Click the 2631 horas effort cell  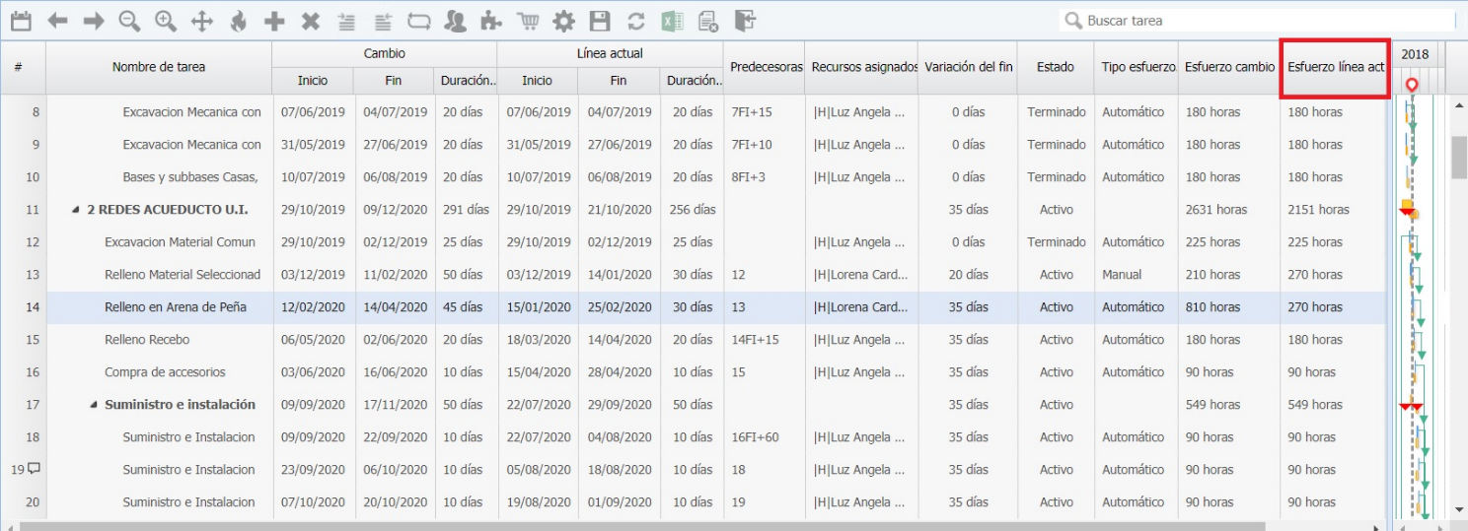(1229, 210)
